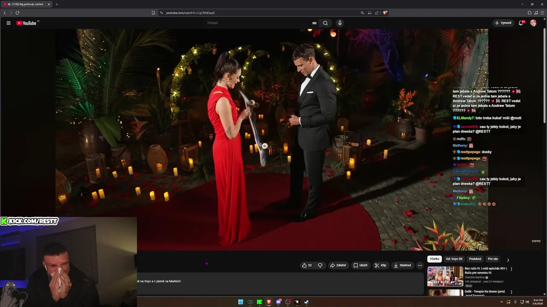
Task: Open Windows Start menu
Action: [x=241, y=302]
